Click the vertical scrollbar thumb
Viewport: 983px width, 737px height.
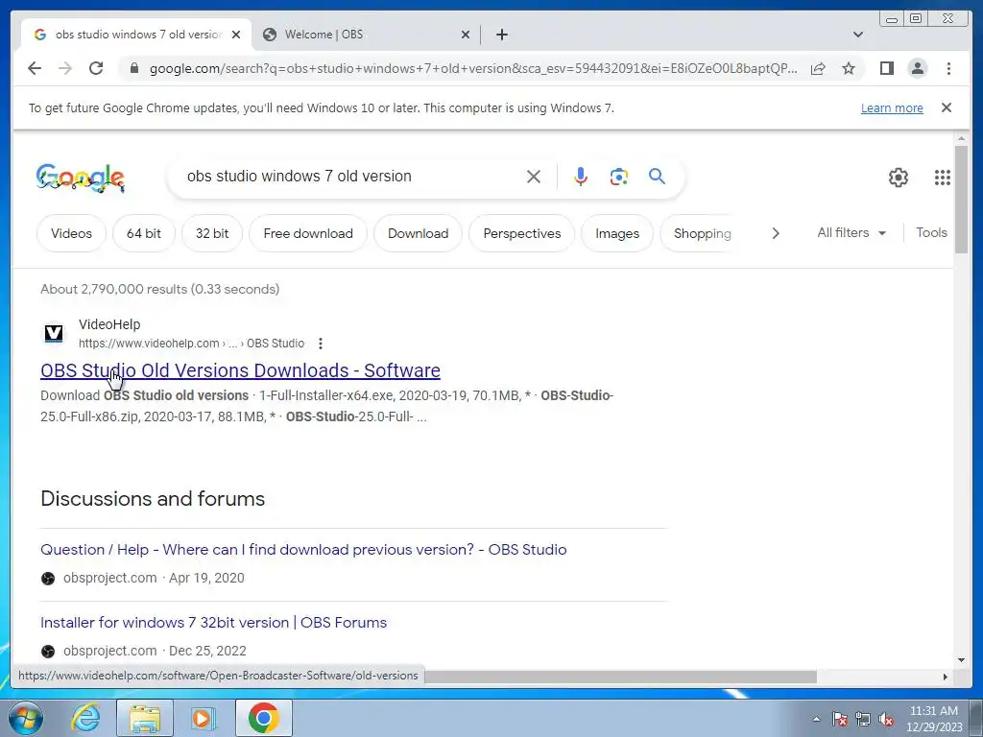coord(962,200)
